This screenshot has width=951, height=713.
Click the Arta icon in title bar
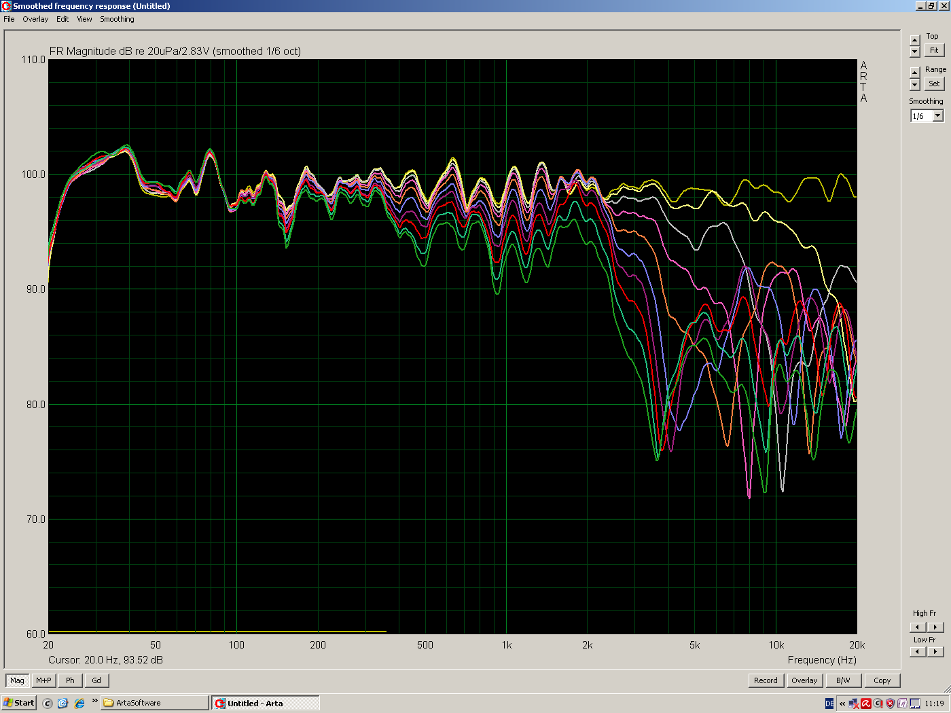coord(7,6)
